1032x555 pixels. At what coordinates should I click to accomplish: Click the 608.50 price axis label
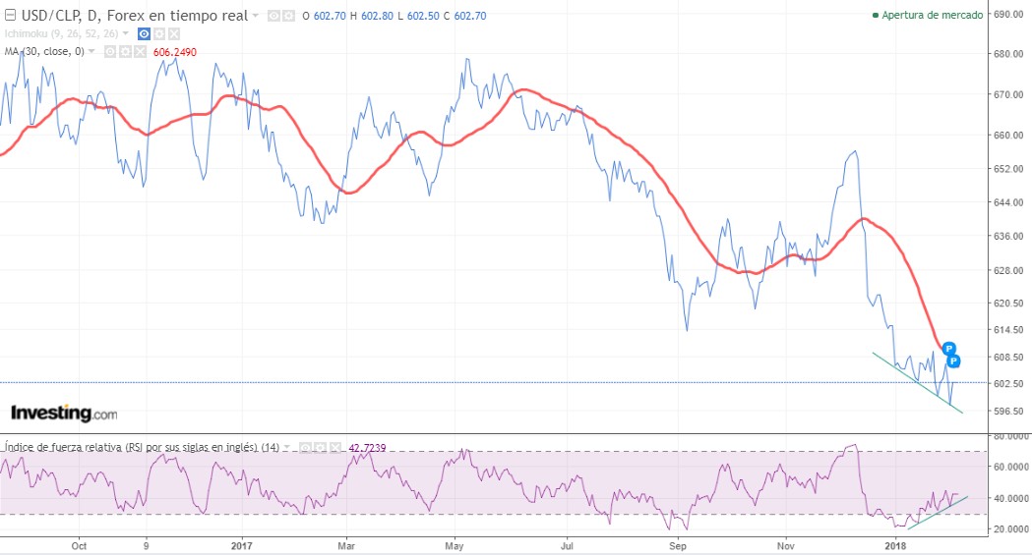(1007, 358)
